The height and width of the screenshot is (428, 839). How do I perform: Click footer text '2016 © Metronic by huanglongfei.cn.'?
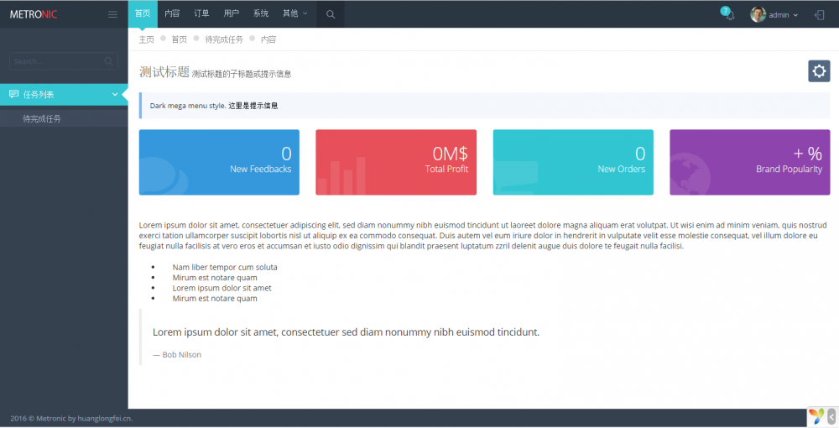pyautogui.click(x=71, y=419)
